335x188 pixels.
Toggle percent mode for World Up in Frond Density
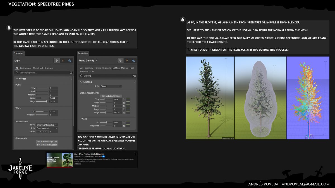[124, 123]
